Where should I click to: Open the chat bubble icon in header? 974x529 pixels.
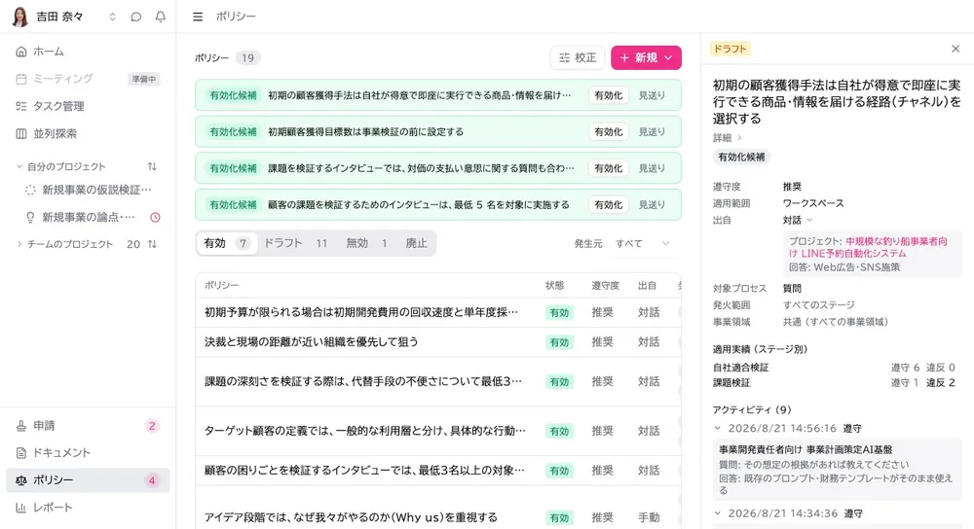(136, 17)
